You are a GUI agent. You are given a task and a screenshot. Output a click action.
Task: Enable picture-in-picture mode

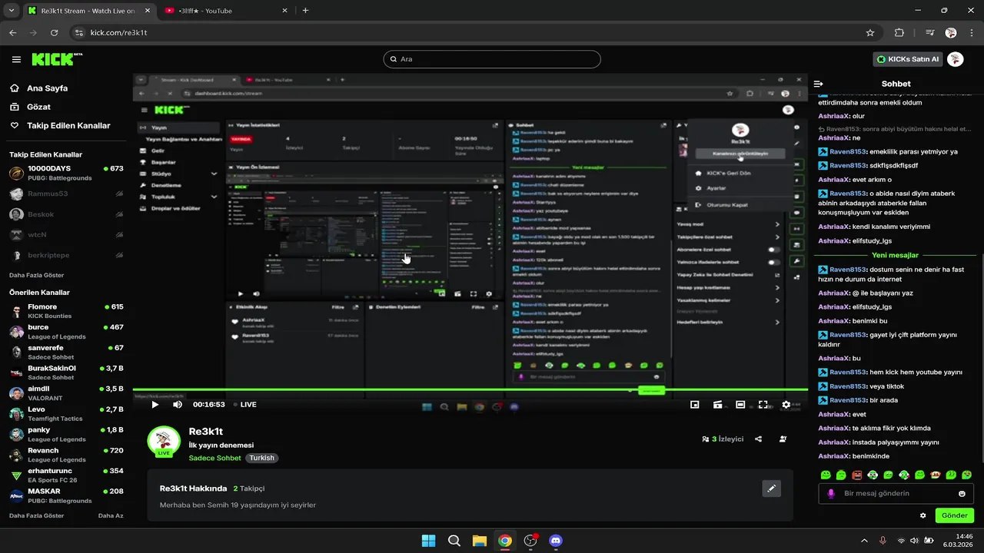tap(694, 405)
